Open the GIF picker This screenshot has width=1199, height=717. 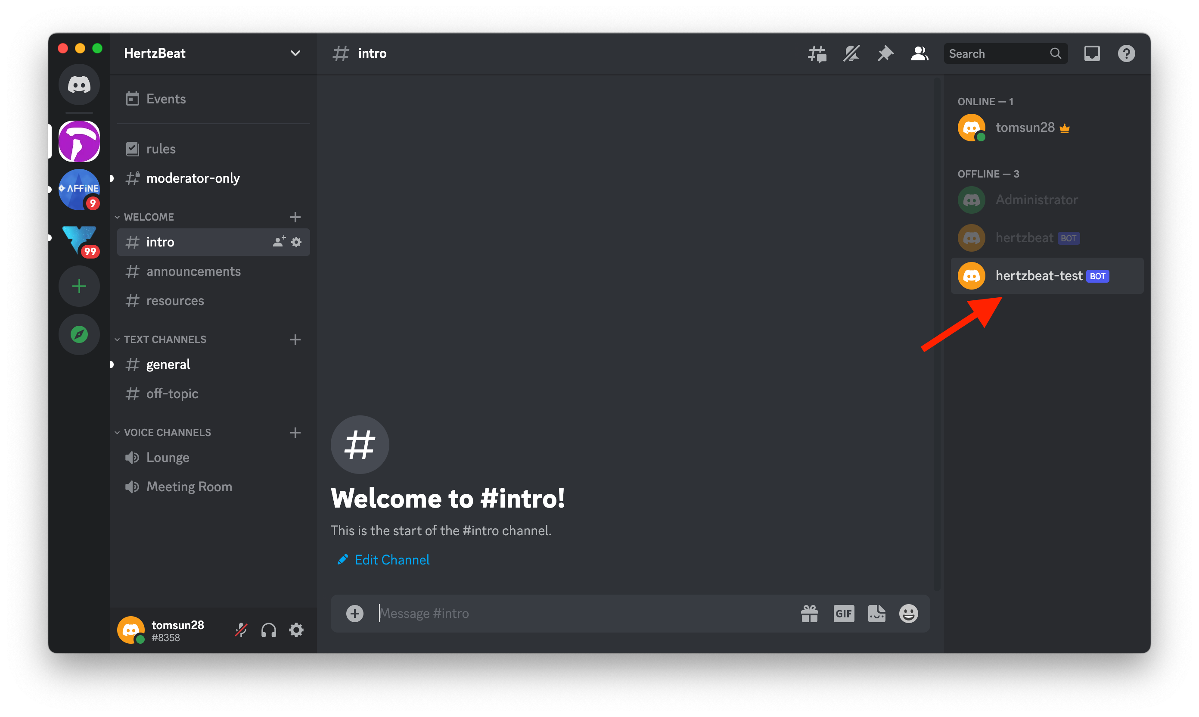click(844, 614)
